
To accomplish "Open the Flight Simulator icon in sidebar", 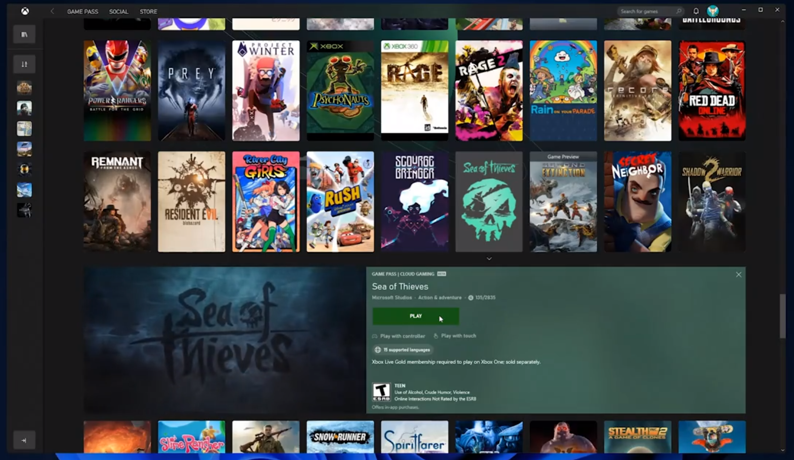I will point(24,190).
